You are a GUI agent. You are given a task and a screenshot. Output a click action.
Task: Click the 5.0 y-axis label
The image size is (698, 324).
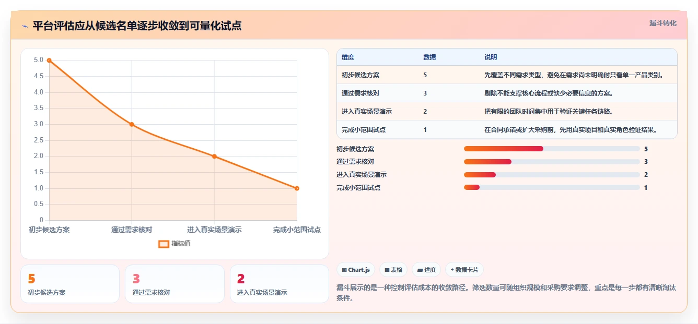coord(39,60)
